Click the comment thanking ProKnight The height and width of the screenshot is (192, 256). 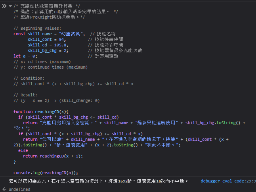pos(49,17)
